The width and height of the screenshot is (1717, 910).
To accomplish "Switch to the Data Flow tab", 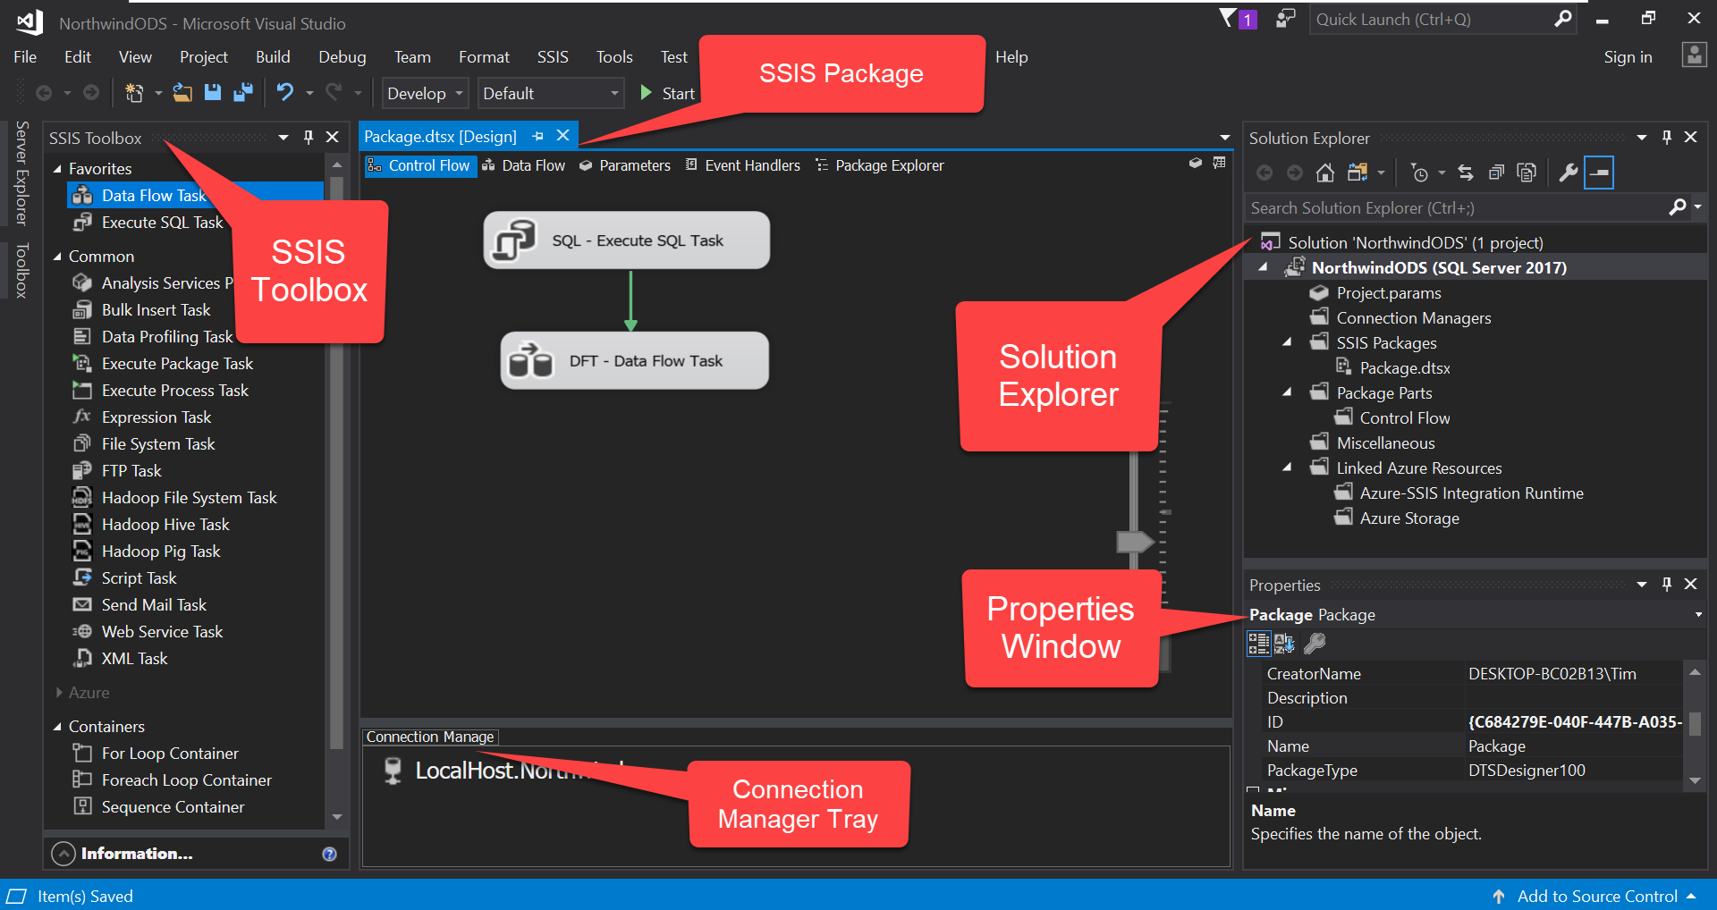I will (524, 165).
